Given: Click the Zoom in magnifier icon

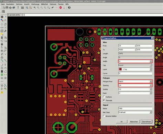Looking at the screenshot, I should [38, 8].
